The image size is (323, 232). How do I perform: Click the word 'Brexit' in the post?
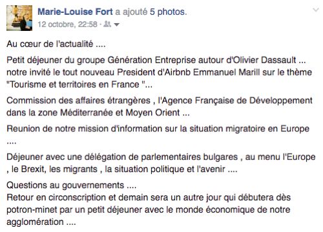(x=34, y=169)
